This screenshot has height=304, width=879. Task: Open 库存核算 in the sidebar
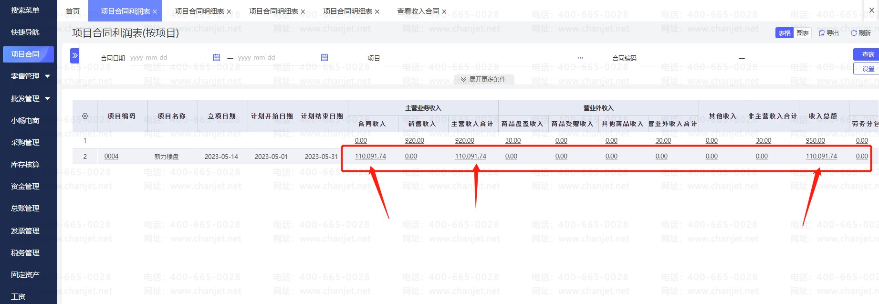click(25, 164)
